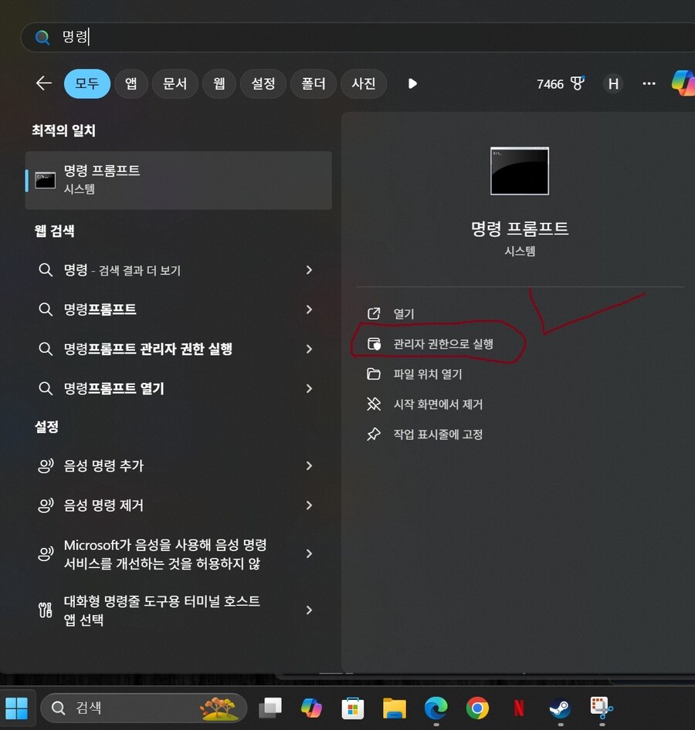Click 관리자 권한으로 실행 option
This screenshot has height=730, width=695.
[442, 344]
